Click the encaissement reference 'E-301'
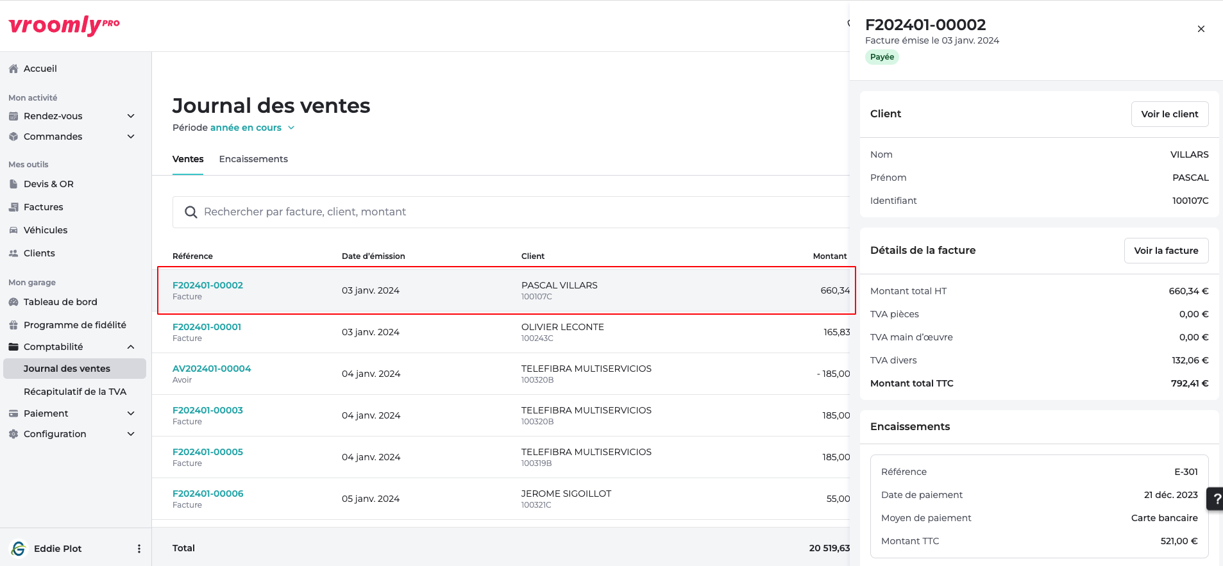The width and height of the screenshot is (1223, 566). coord(1186,472)
